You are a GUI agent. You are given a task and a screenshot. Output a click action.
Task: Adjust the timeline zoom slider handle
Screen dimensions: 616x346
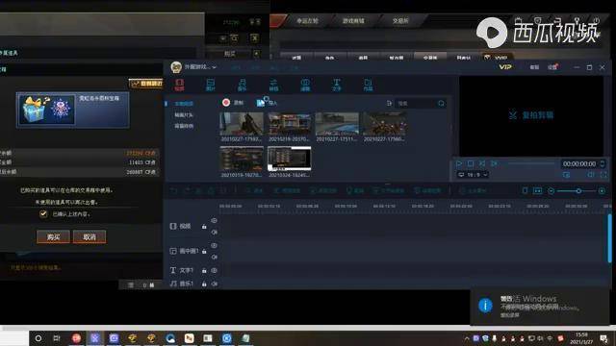(578, 190)
